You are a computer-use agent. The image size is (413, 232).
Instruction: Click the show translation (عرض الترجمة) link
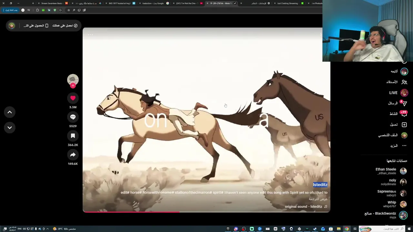(318, 199)
